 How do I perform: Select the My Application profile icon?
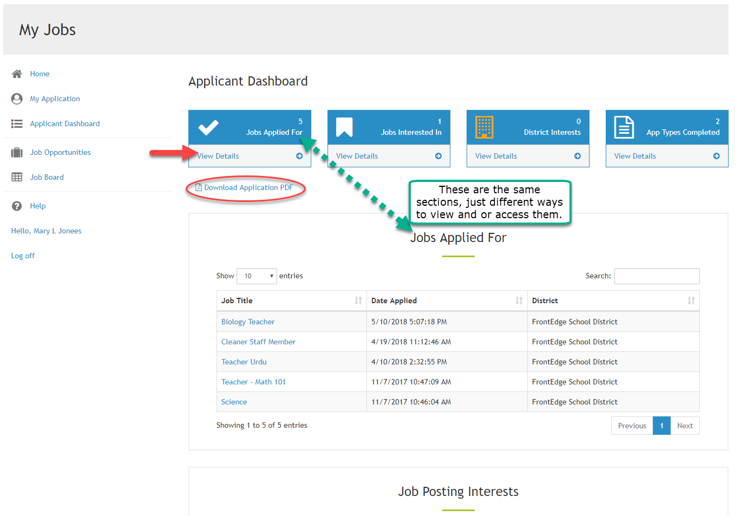(16, 99)
